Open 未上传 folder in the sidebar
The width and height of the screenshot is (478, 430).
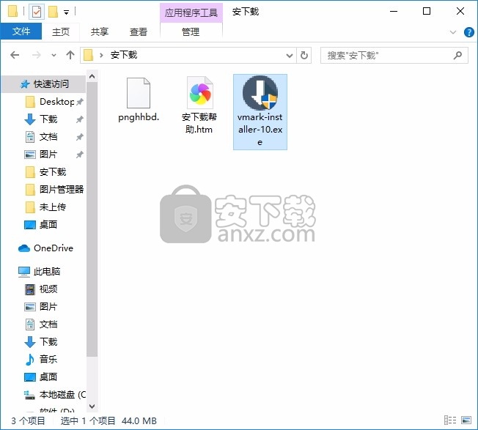click(x=45, y=207)
